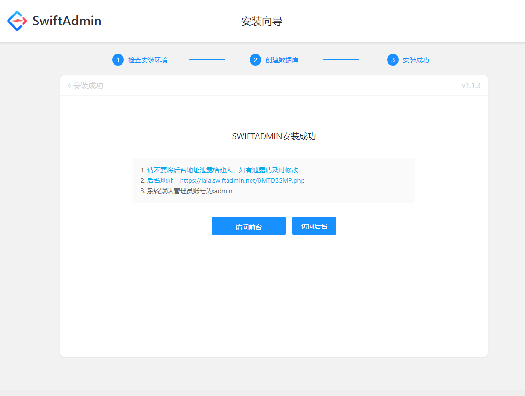This screenshot has height=396, width=525.
Task: Click the SWIFTADMIN安装成功 heading
Action: [274, 136]
